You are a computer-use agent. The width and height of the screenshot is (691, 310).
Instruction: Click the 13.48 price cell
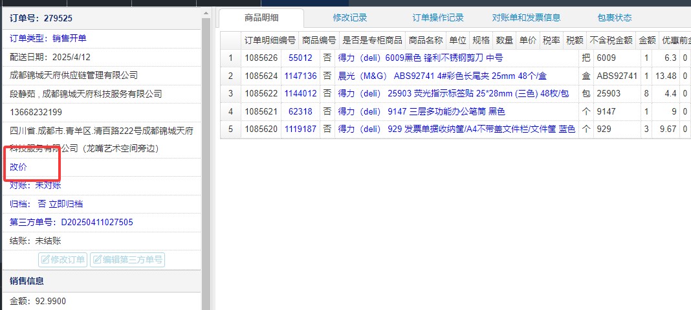[666, 76]
